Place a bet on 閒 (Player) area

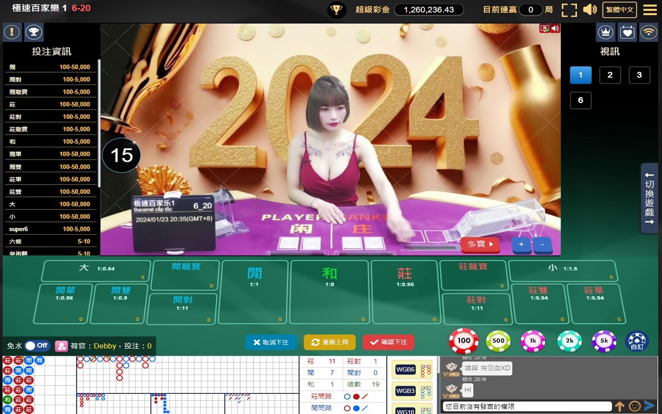click(x=254, y=292)
